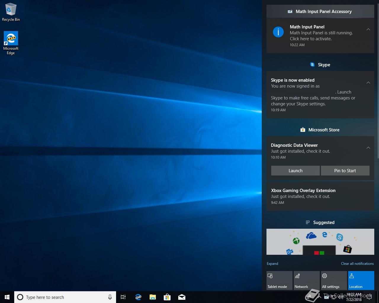Click Clear all notifications link
Viewport: 379px width, 303px height.
pos(357,264)
